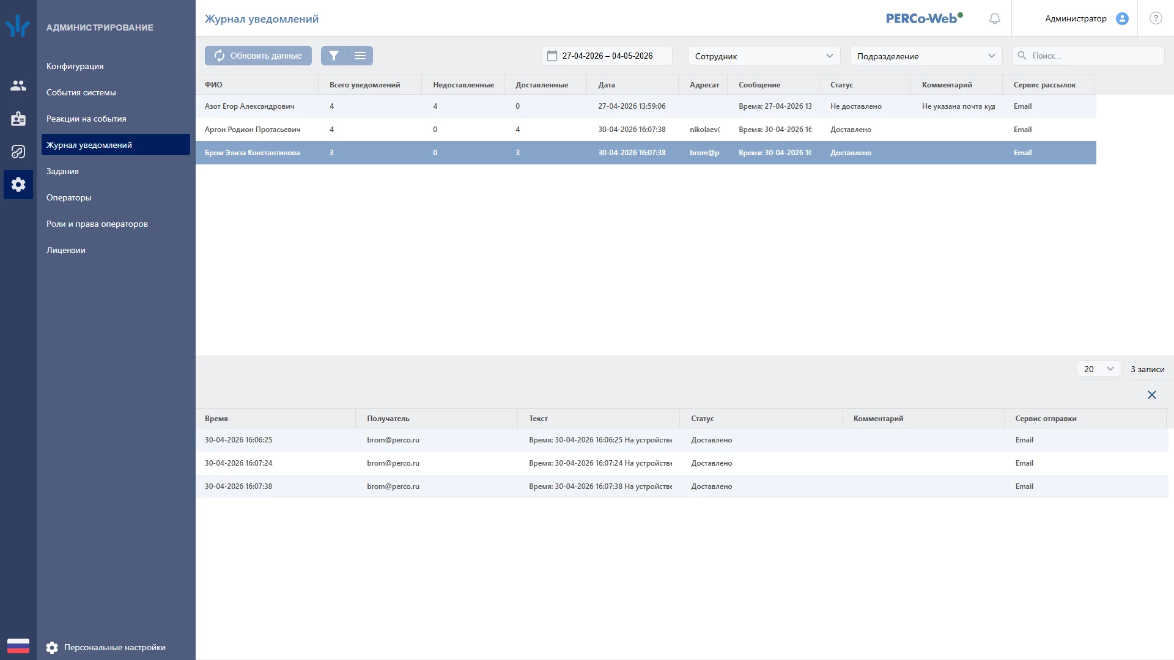Open the Сотрудник dropdown
1174x660 pixels.
pos(764,56)
